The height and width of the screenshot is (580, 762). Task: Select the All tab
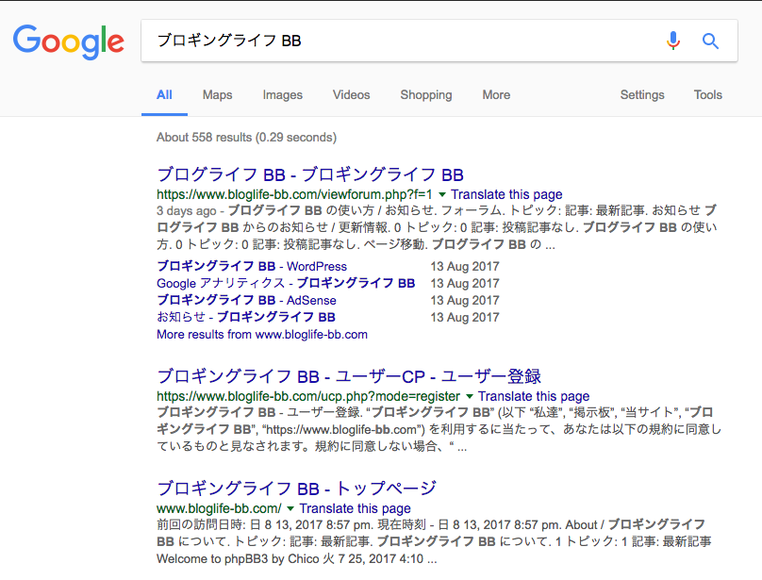tap(164, 95)
